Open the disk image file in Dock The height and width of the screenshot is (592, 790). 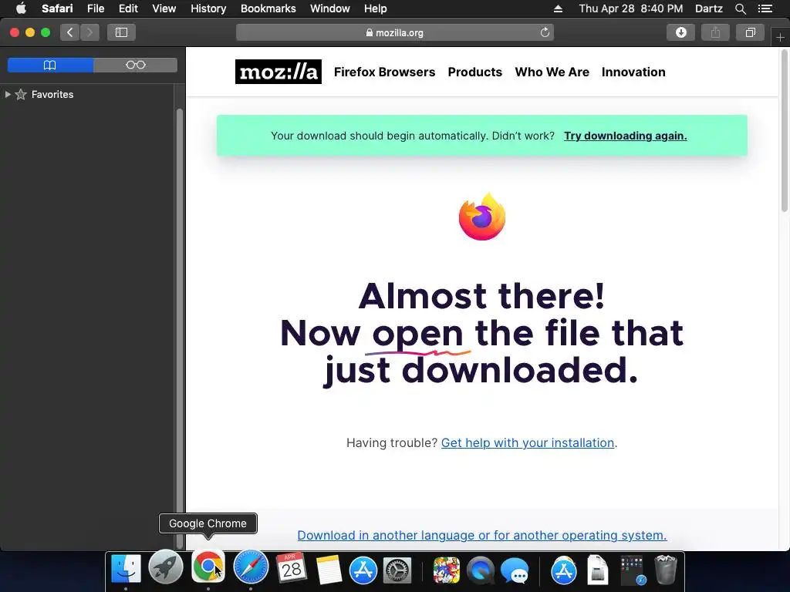pyautogui.click(x=598, y=570)
